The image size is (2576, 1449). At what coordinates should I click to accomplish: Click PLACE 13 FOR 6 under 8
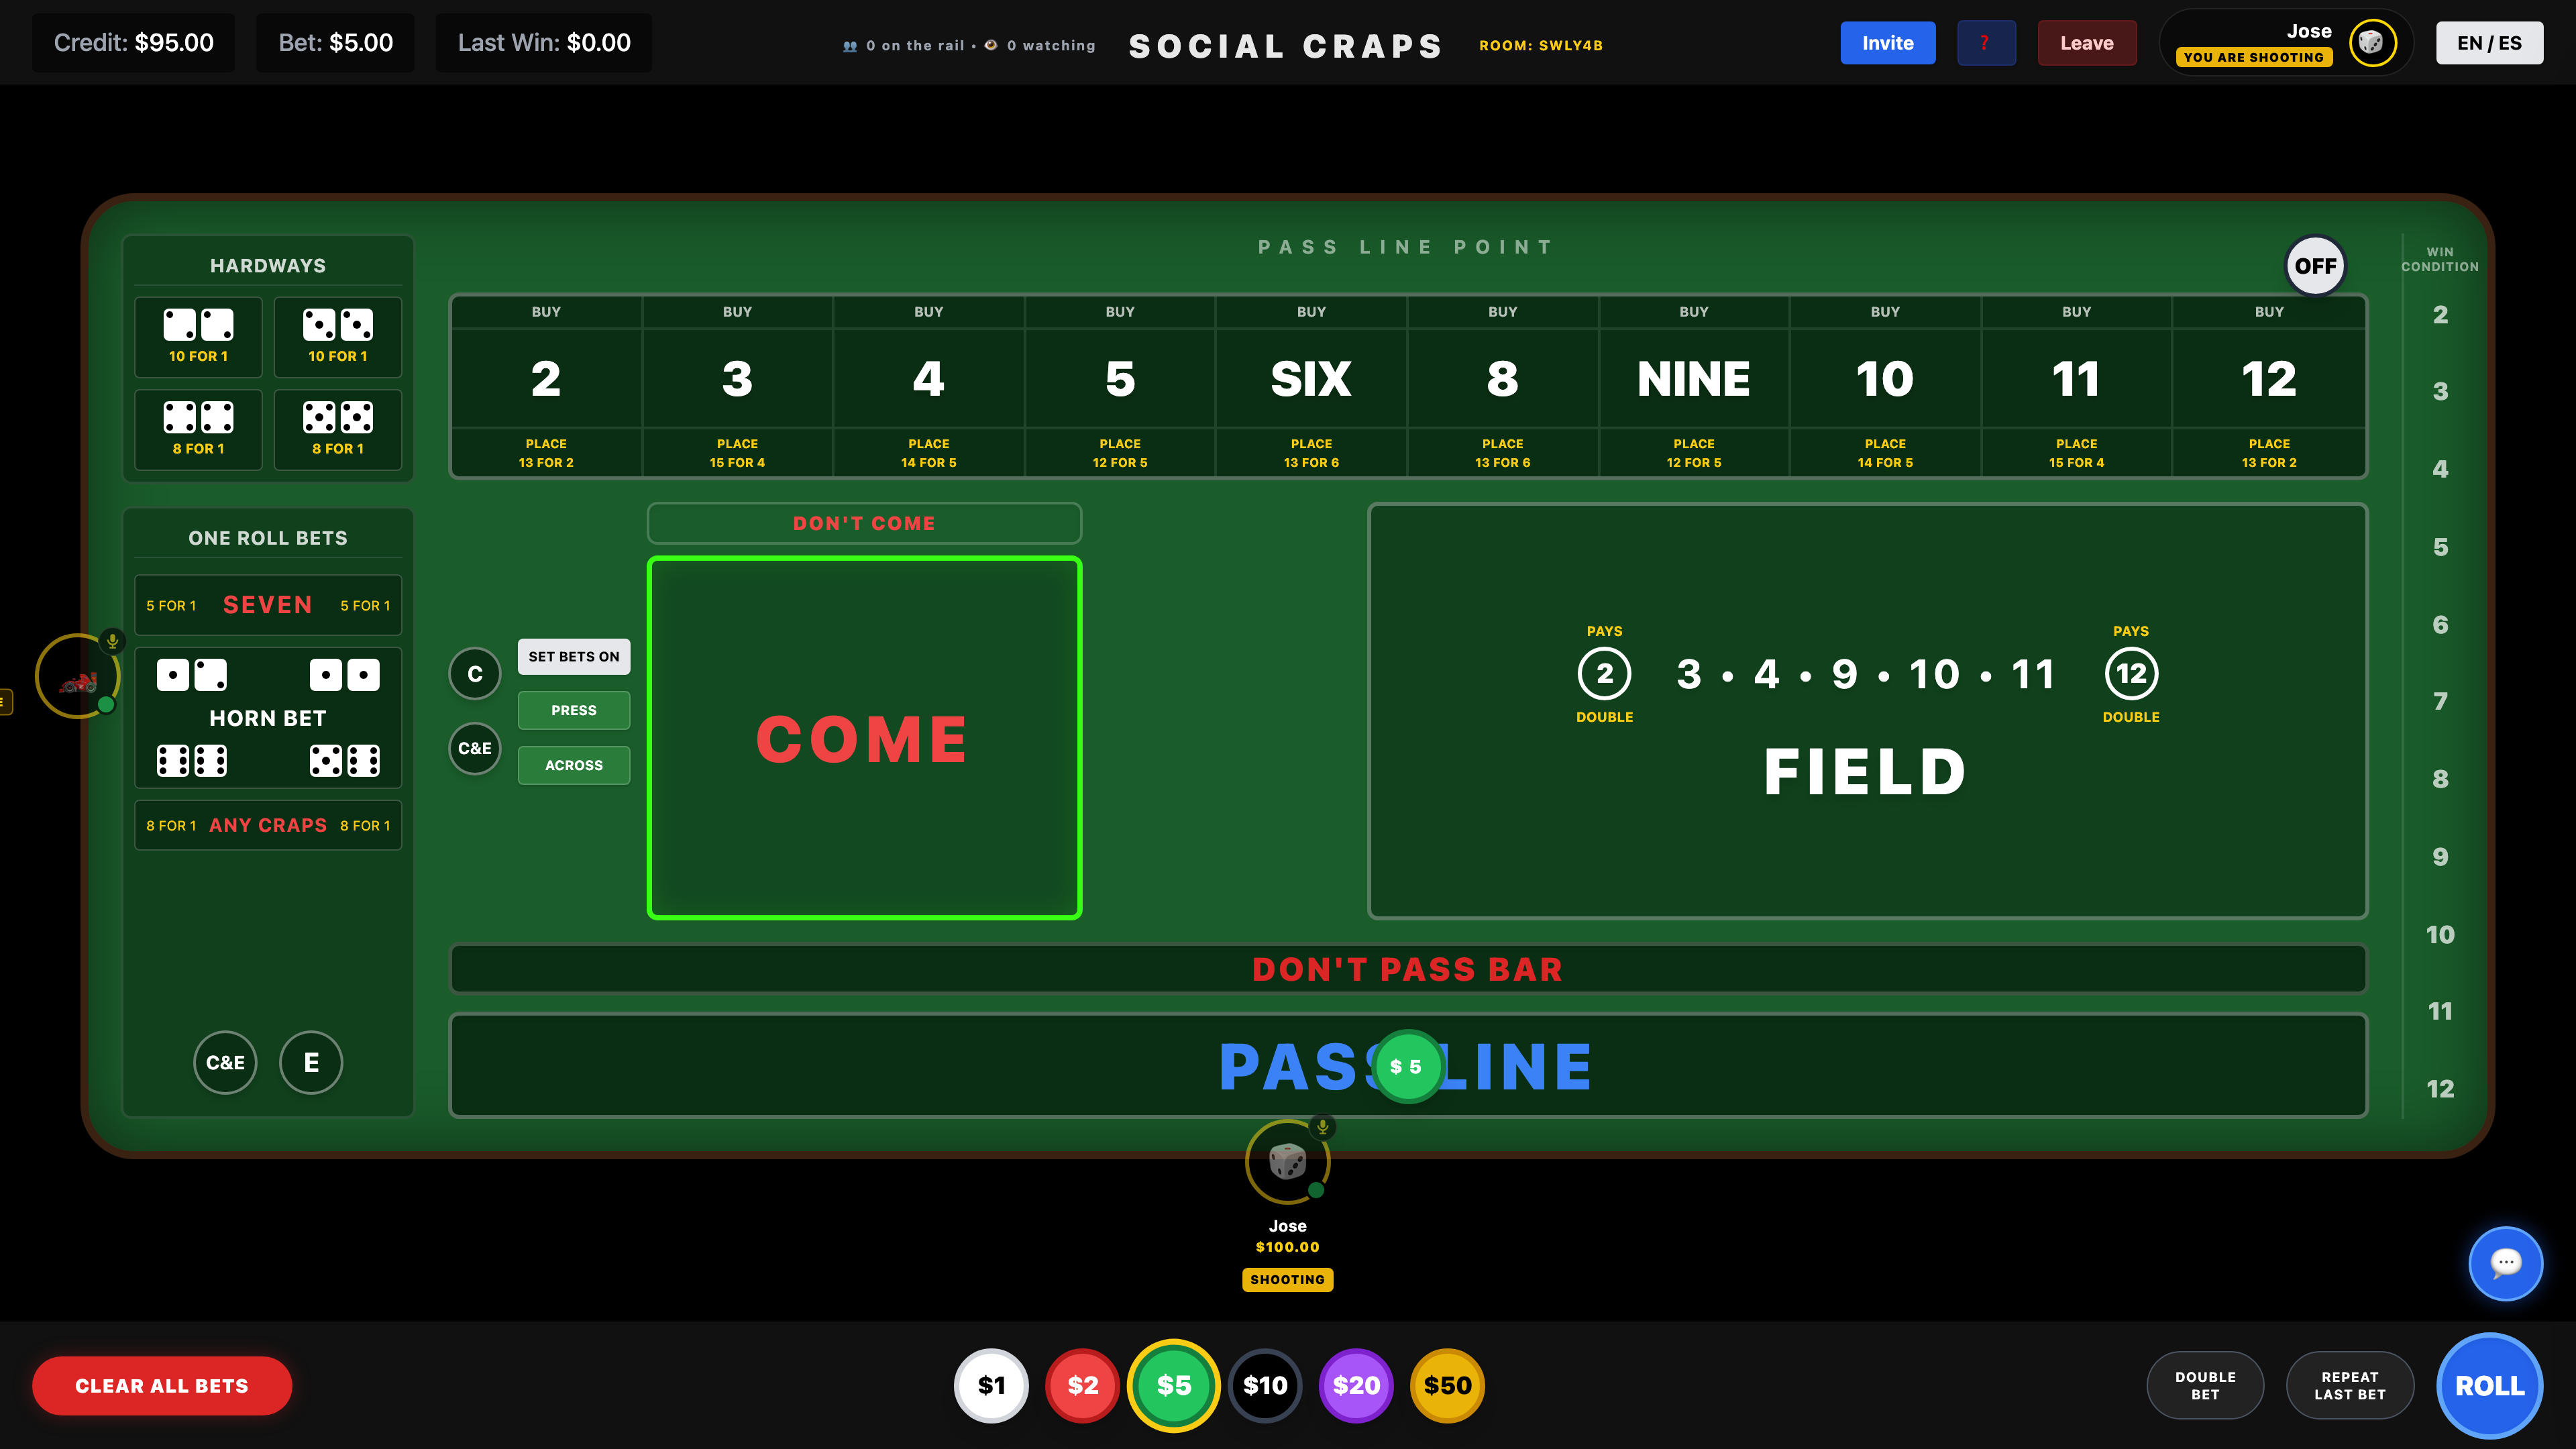pyautogui.click(x=1502, y=453)
